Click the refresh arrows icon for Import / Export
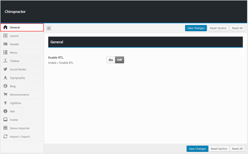 tap(5, 137)
